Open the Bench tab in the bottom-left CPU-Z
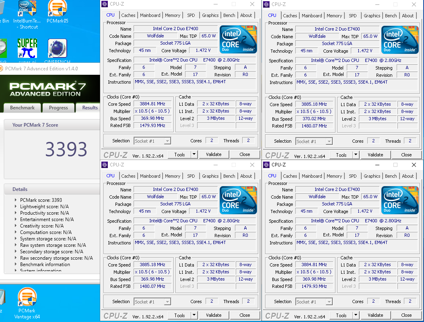The width and height of the screenshot is (424, 322). (x=229, y=176)
